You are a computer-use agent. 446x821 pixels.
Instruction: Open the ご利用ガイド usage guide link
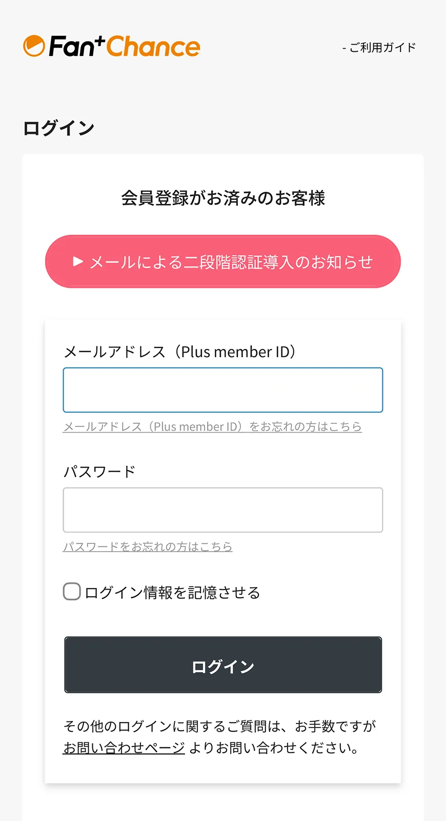point(379,48)
